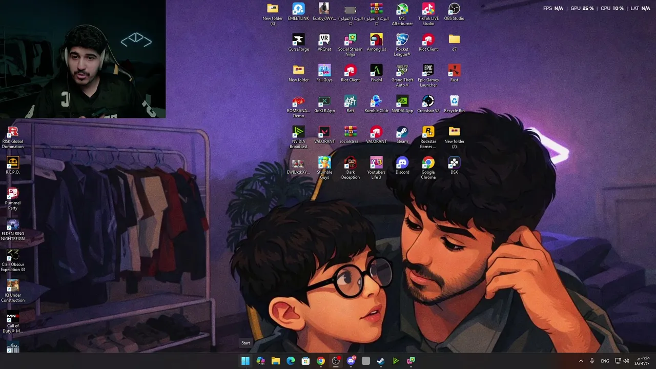Screen dimensions: 656x369
Task: Open Microsoft 365 Copilot from the taskbar
Action: 260,361
